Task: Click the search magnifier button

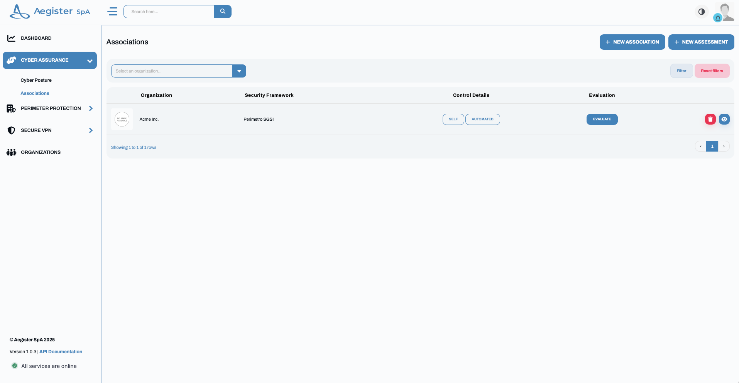Action: (x=223, y=12)
